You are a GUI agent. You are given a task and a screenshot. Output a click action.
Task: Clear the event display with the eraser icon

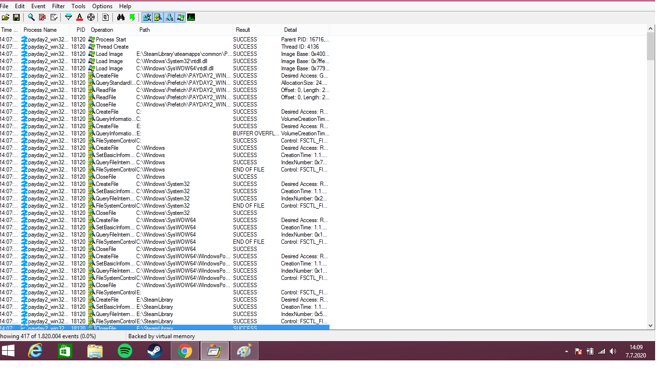pyautogui.click(x=54, y=17)
